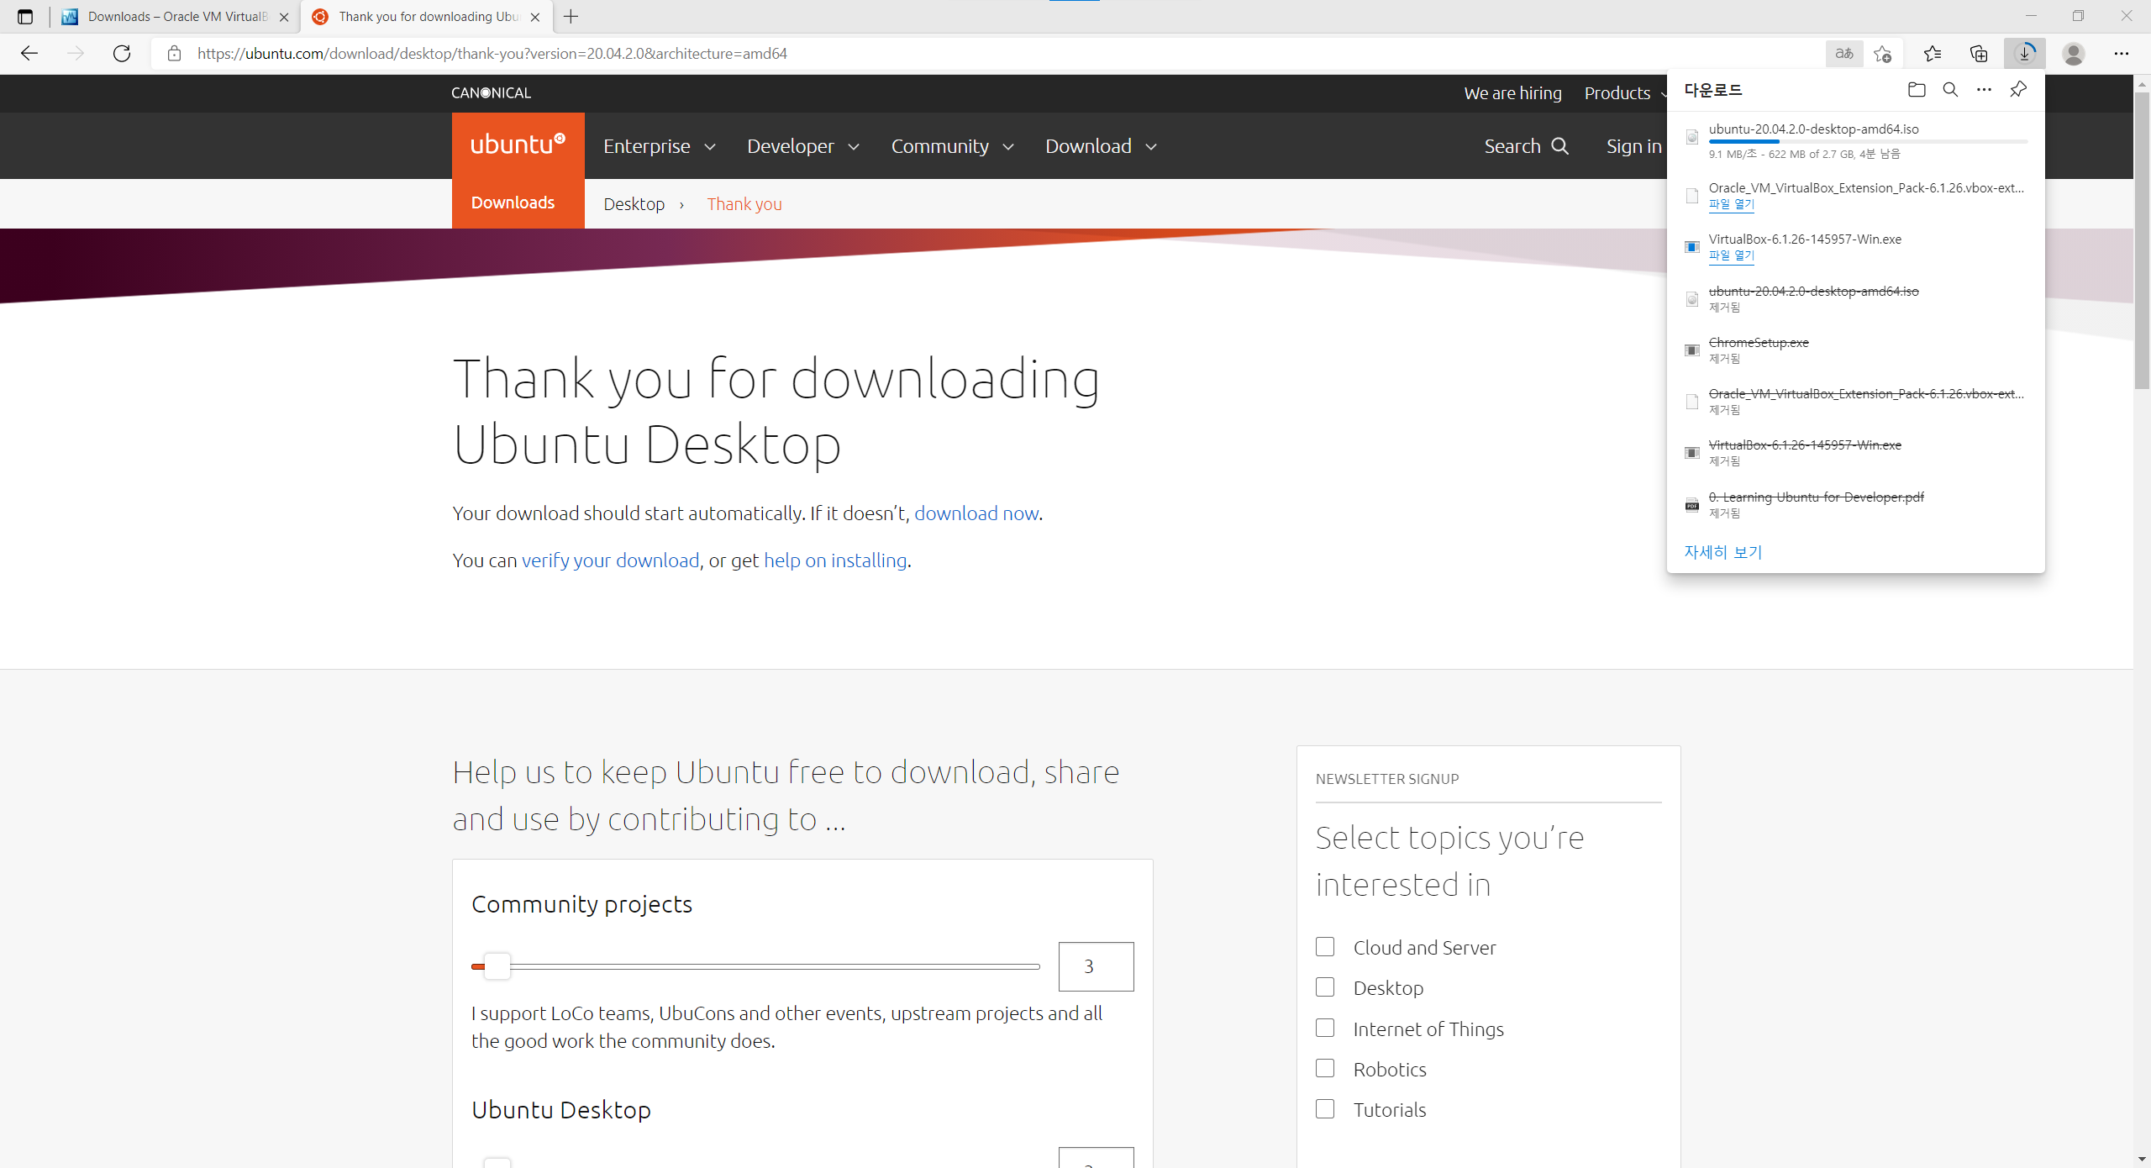This screenshot has width=2151, height=1168.
Task: Click the translate page icon
Action: click(x=1844, y=54)
